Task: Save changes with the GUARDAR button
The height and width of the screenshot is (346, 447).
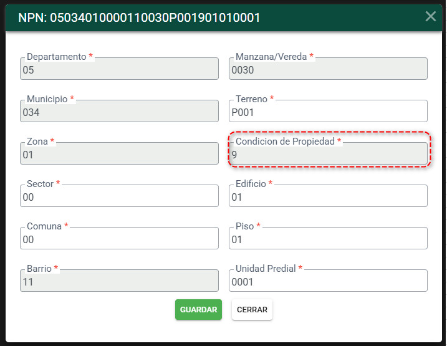Action: pyautogui.click(x=198, y=309)
